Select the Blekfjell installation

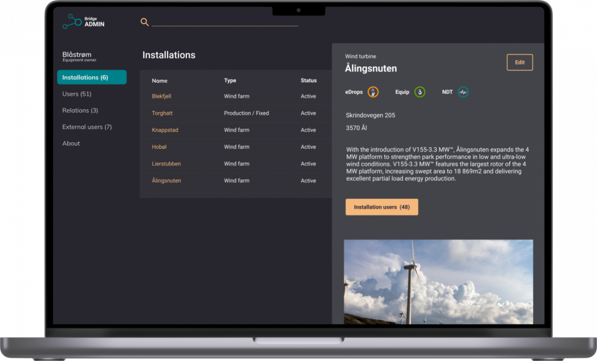[163, 96]
